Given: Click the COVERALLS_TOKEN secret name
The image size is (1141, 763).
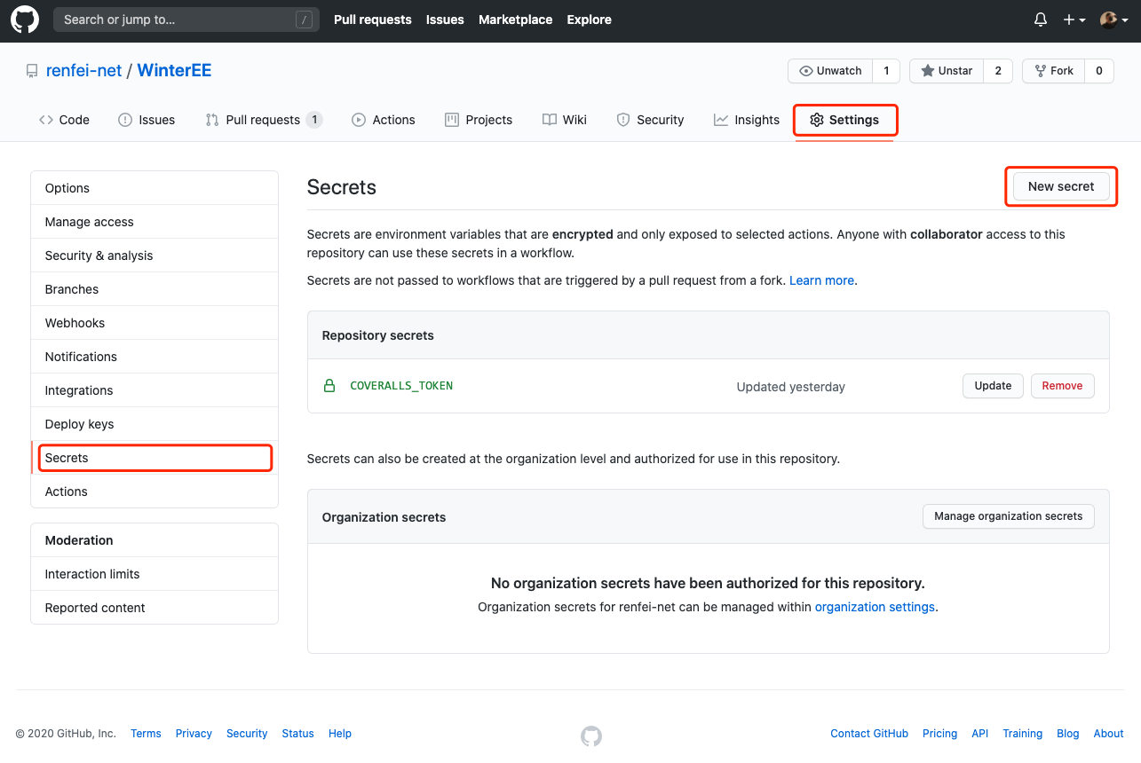Looking at the screenshot, I should (401, 386).
